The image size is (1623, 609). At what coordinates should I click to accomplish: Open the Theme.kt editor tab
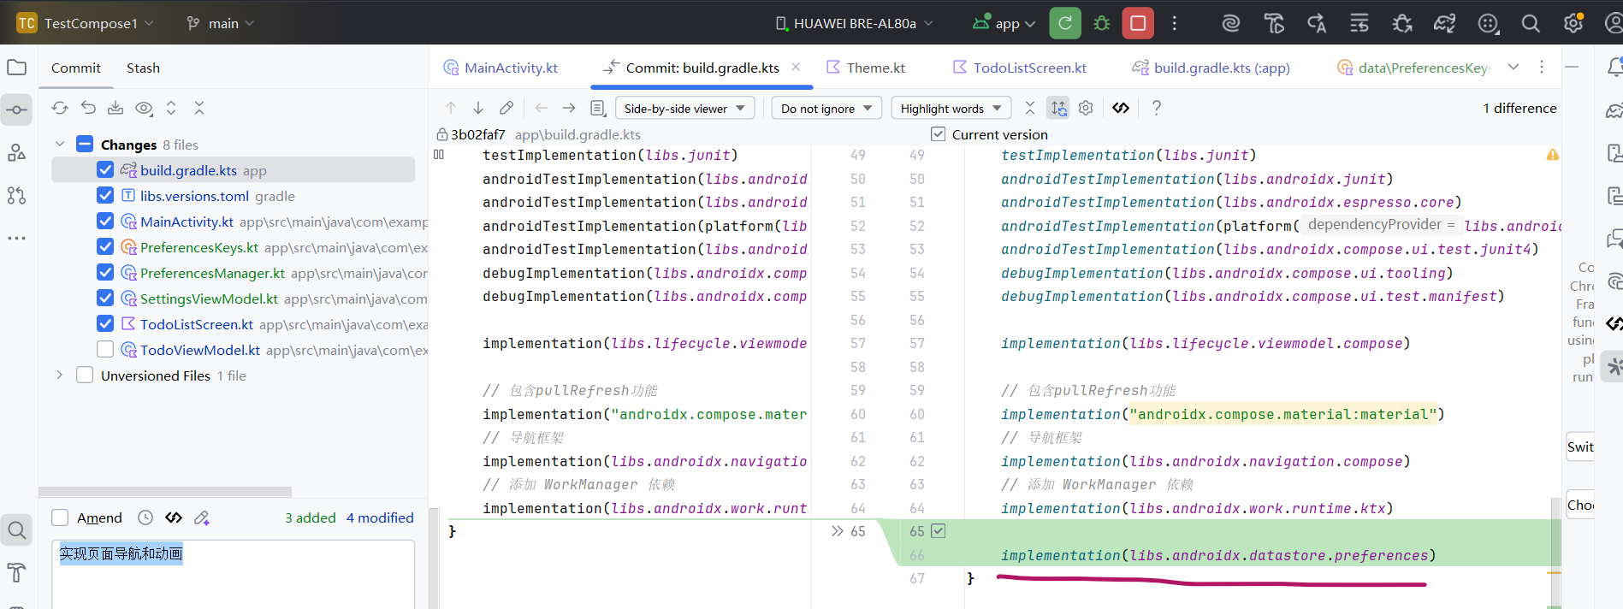click(x=866, y=68)
